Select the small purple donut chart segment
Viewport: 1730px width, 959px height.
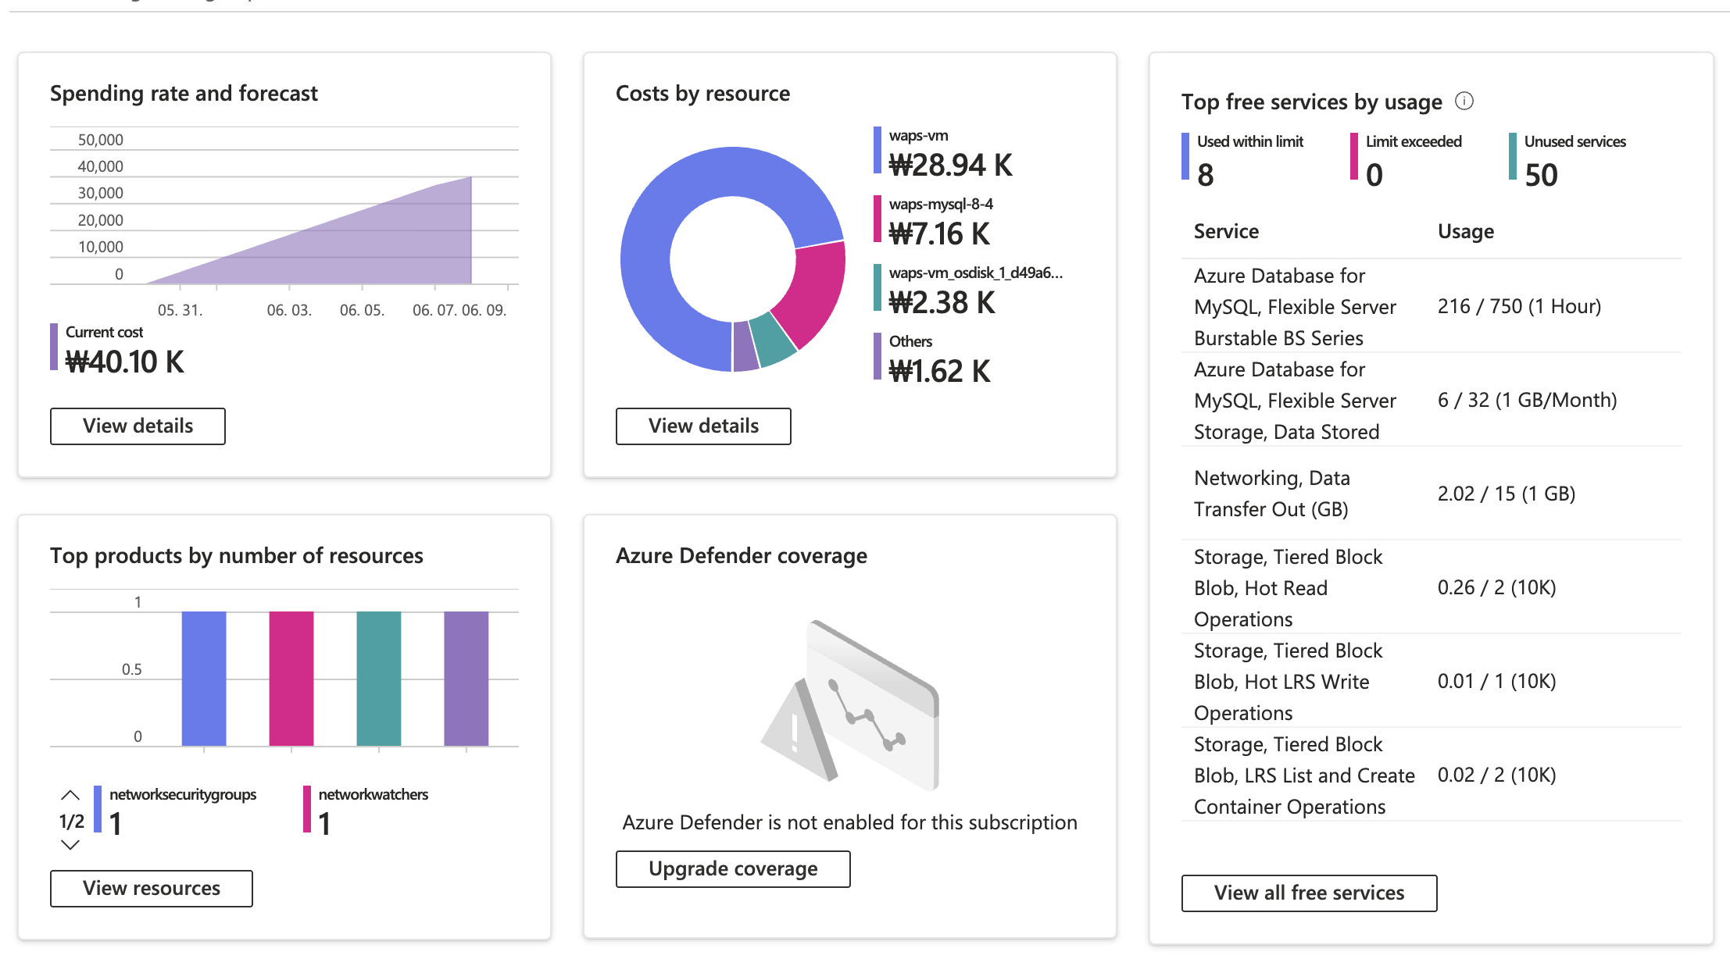click(745, 346)
